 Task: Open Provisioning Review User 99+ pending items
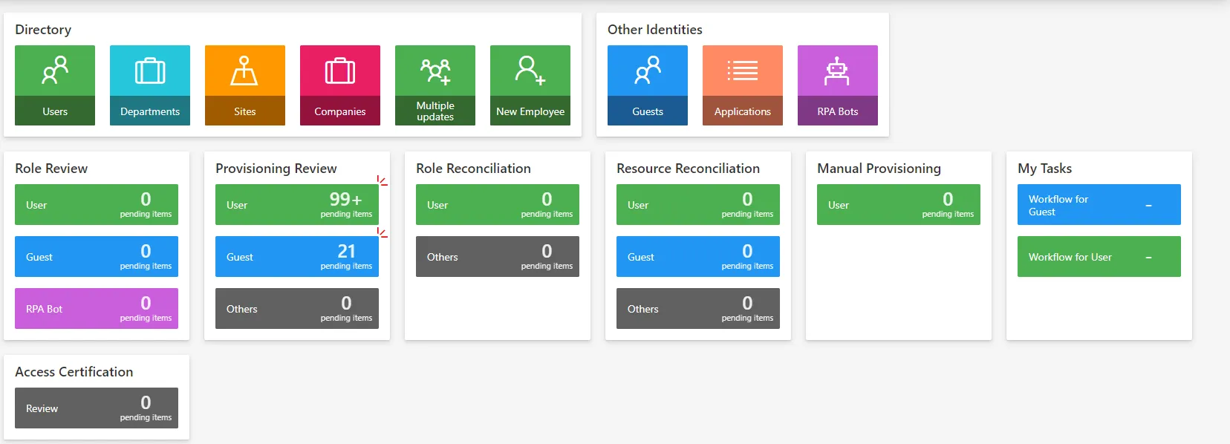[x=297, y=205]
